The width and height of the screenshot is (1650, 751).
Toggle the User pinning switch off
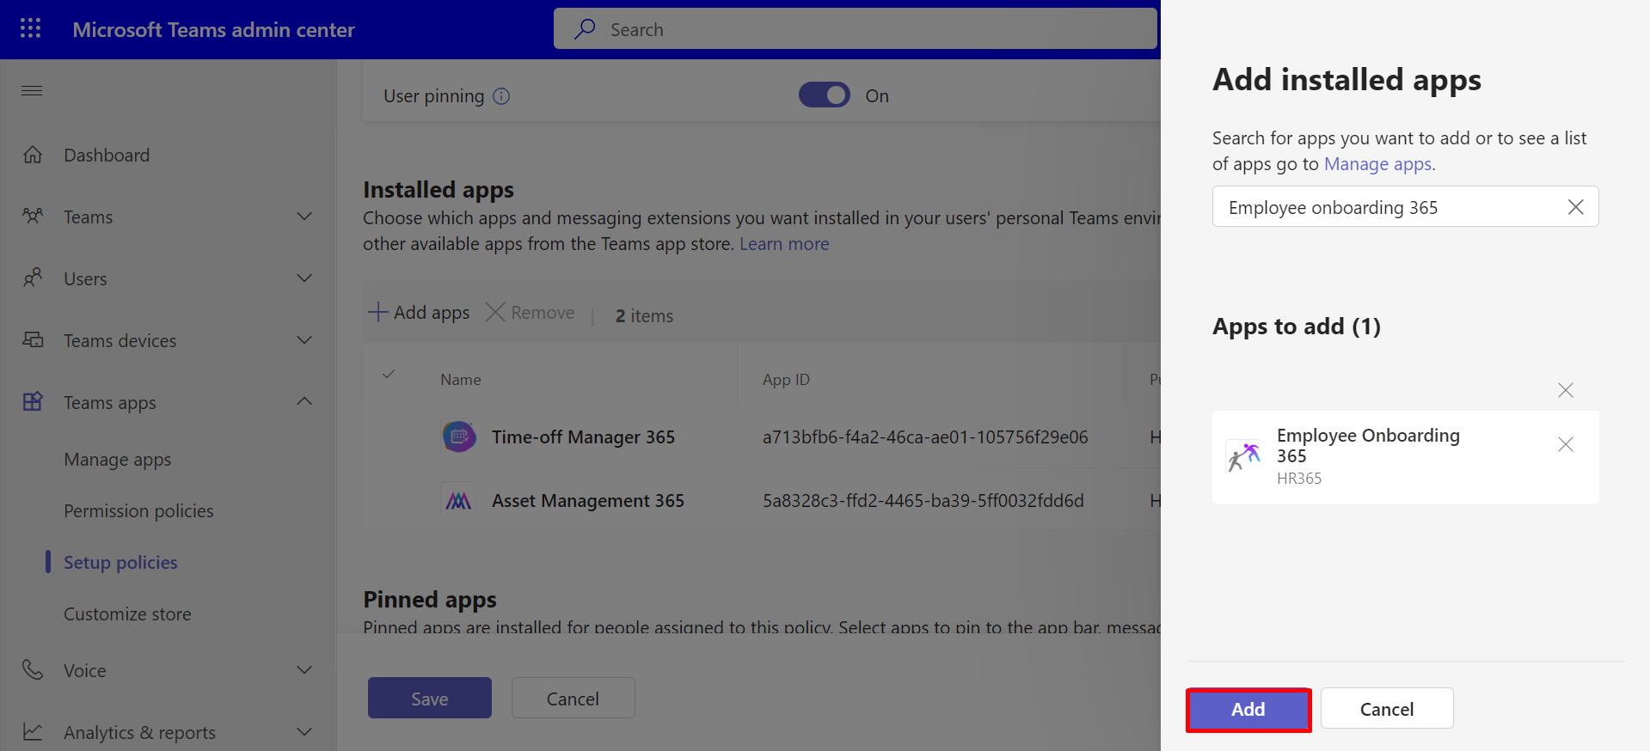[824, 95]
